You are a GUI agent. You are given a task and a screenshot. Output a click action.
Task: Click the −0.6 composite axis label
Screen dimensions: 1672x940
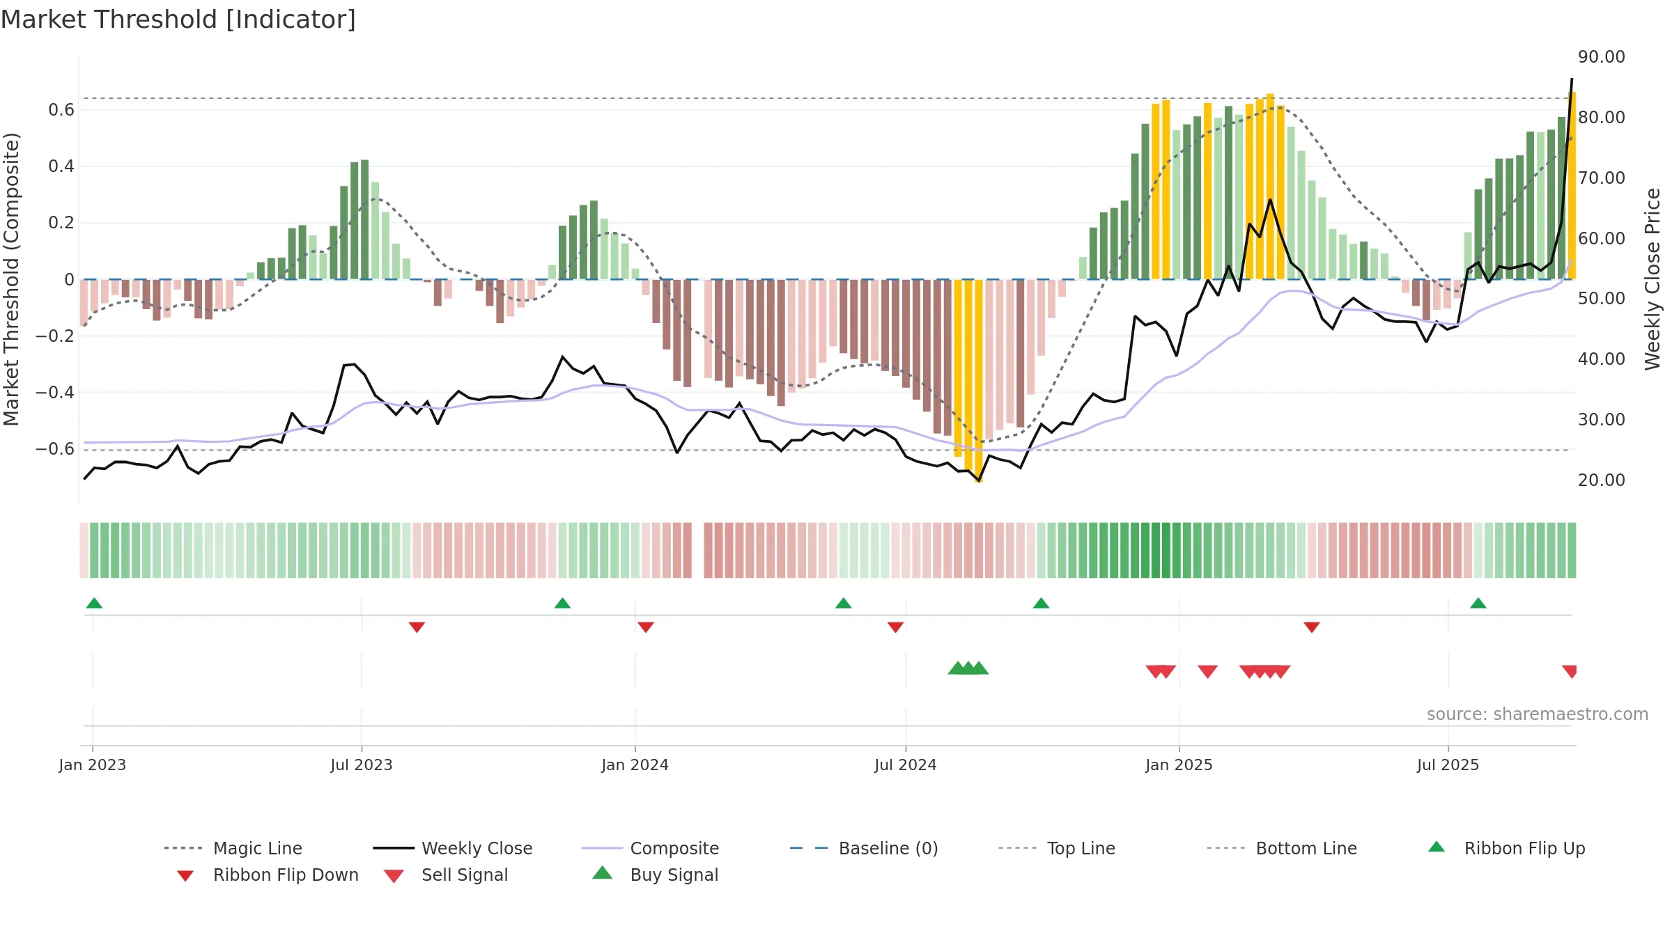pos(55,449)
